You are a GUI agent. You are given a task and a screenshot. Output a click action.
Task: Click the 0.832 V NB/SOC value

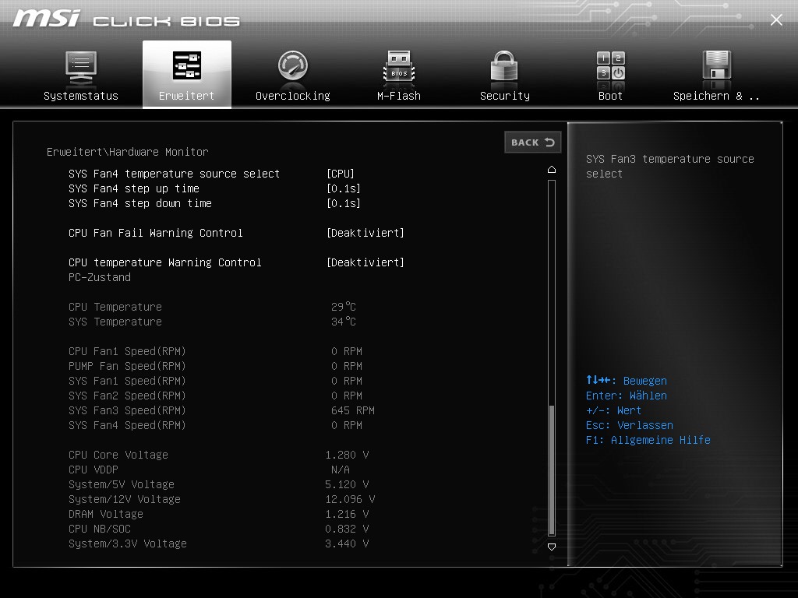tap(347, 529)
